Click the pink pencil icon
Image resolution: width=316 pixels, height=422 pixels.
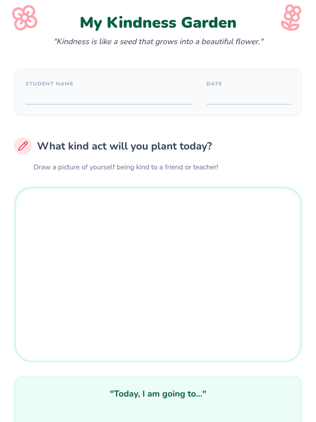pyautogui.click(x=23, y=146)
